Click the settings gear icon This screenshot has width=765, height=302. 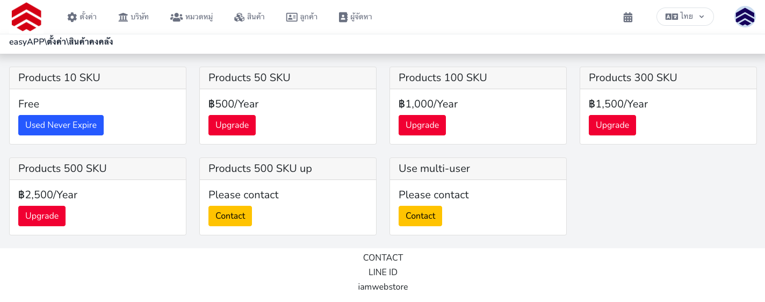pyautogui.click(x=72, y=17)
